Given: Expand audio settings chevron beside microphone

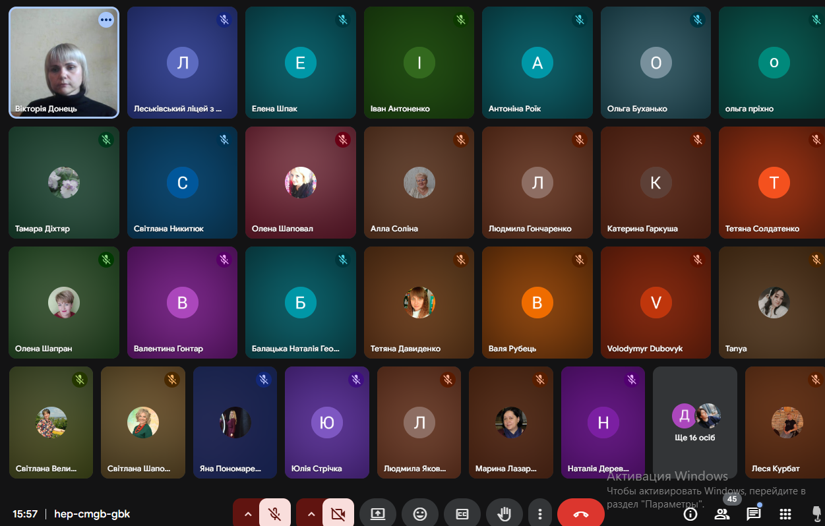Looking at the screenshot, I should click(248, 514).
